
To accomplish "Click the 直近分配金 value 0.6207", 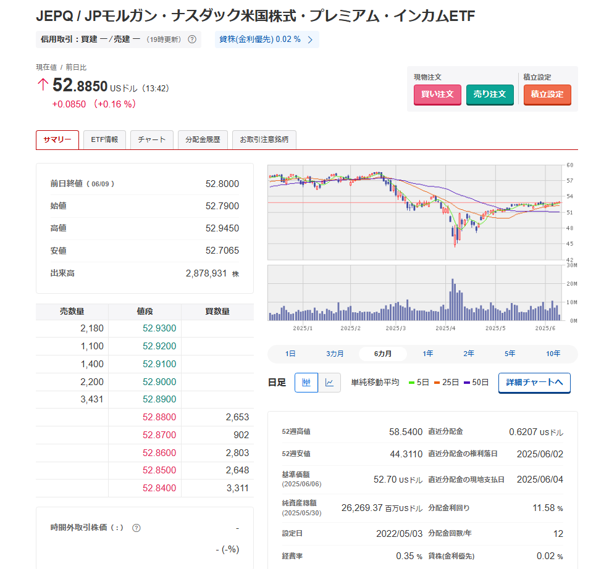I will click(x=523, y=432).
